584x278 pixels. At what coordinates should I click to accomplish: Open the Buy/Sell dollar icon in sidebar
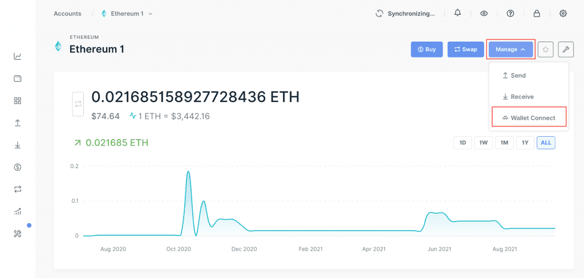pos(18,167)
